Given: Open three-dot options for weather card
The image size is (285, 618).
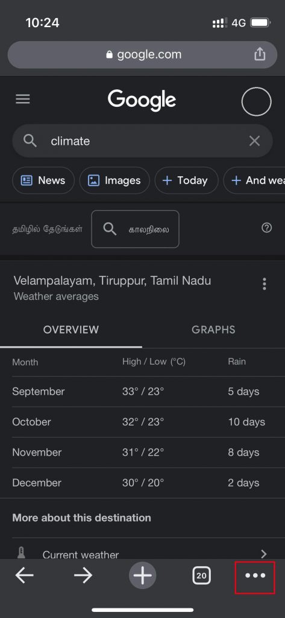Looking at the screenshot, I should coord(264,284).
